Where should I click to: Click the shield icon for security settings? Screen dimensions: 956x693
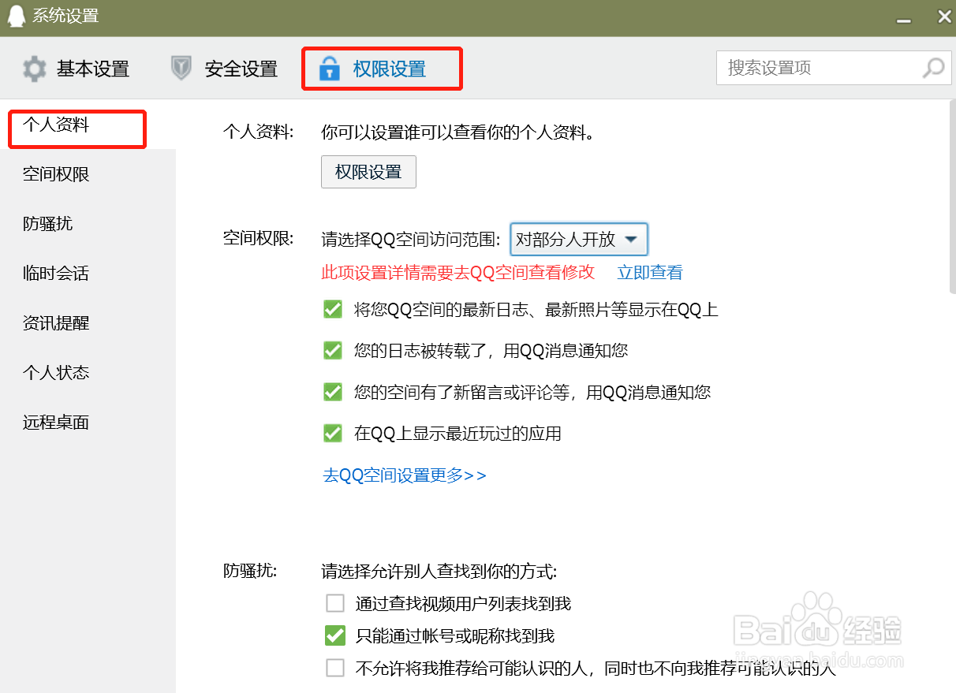tap(181, 69)
